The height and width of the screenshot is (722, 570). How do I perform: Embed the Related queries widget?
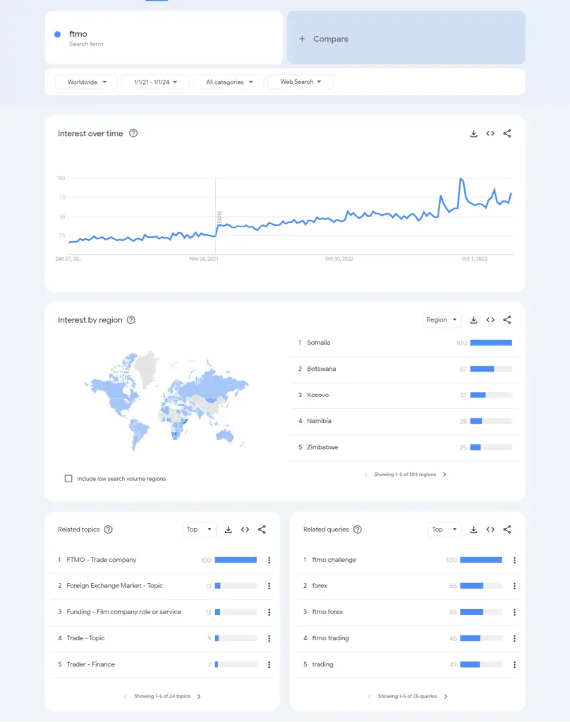490,530
